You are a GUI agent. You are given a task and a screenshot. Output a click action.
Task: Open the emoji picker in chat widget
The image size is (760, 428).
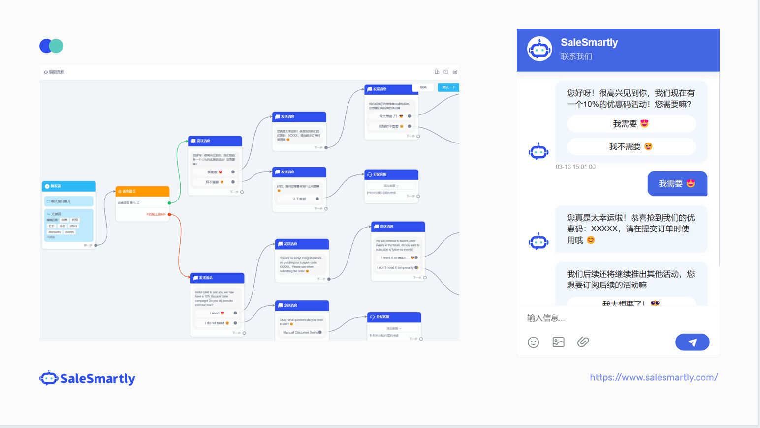(533, 342)
